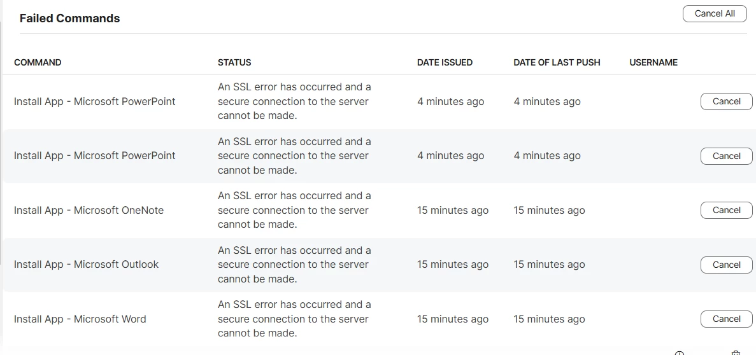Sort by DATE OF LAST PUSH header
The width and height of the screenshot is (756, 355).
point(557,62)
